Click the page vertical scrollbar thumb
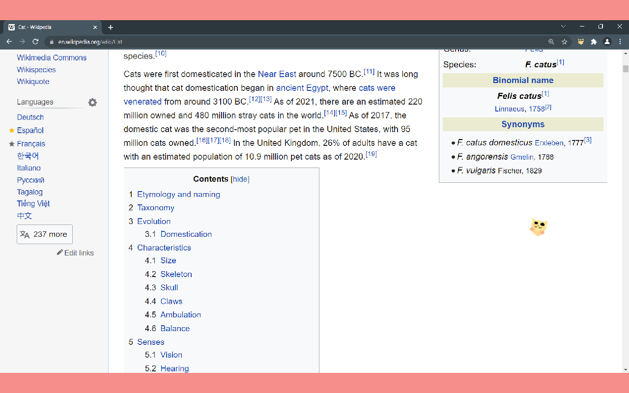The height and width of the screenshot is (393, 629). coord(626,68)
